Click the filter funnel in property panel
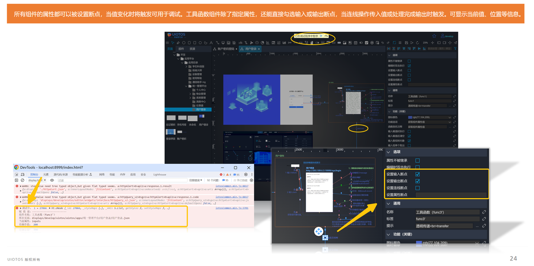The width and height of the screenshot is (534, 266). 455,48
